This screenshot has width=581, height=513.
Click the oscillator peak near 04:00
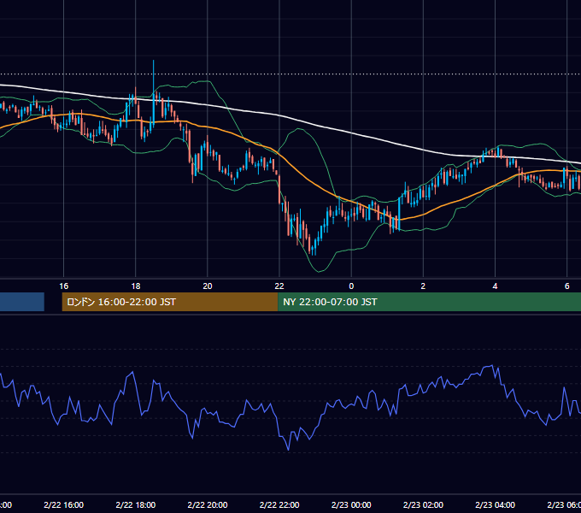[492, 366]
